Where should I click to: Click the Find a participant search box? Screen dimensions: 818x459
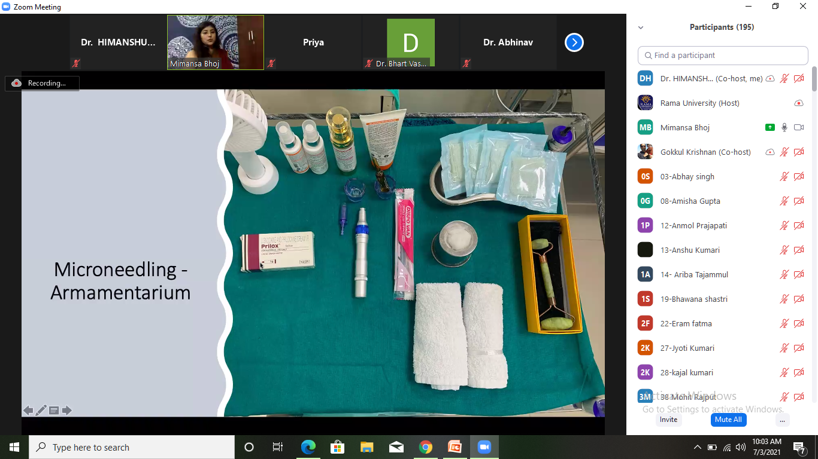723,55
